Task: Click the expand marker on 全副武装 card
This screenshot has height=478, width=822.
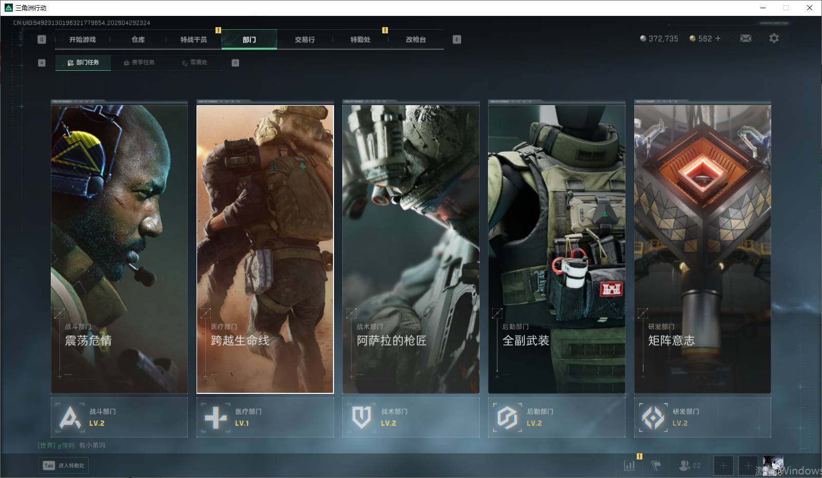Action: pyautogui.click(x=497, y=313)
